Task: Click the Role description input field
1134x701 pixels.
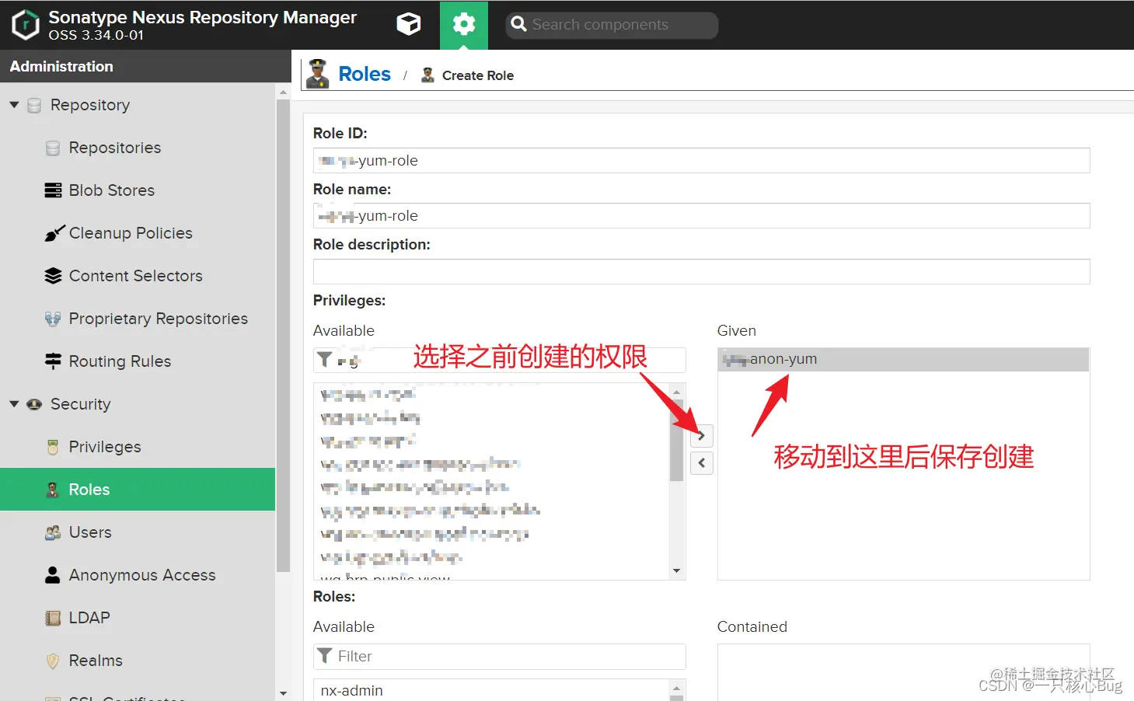Action: point(701,272)
